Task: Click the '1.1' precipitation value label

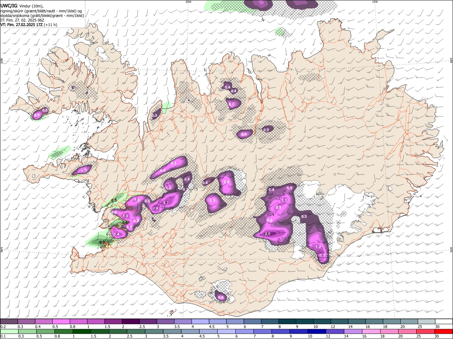Action: pos(284,200)
